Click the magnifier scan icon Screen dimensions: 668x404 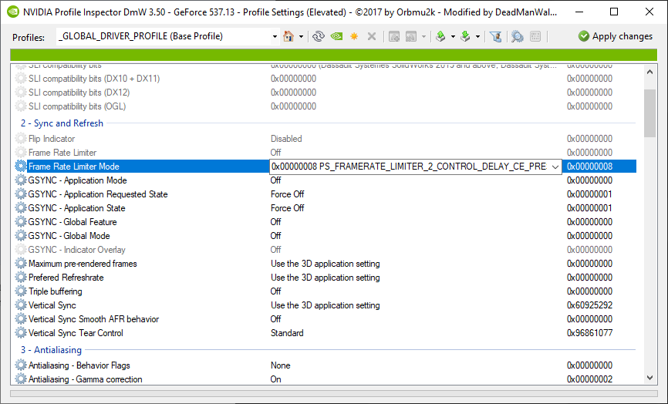click(517, 36)
